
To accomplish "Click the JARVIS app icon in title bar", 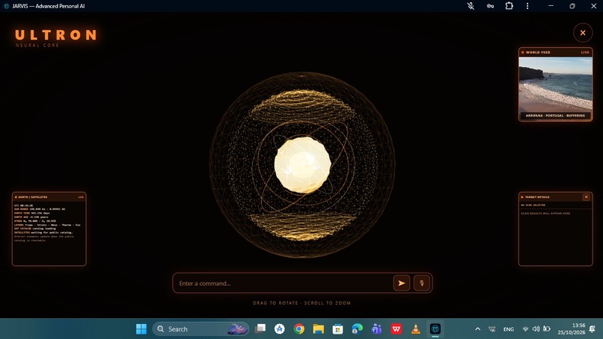I will pyautogui.click(x=6, y=6).
